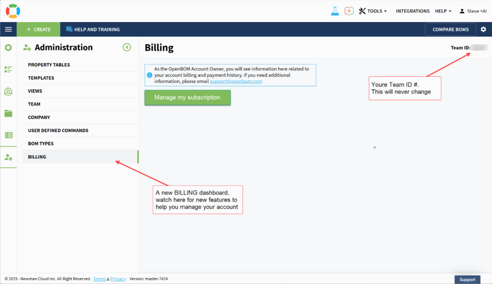The image size is (492, 284).
Task: Click the OpenBOM logo icon
Action: (13, 11)
